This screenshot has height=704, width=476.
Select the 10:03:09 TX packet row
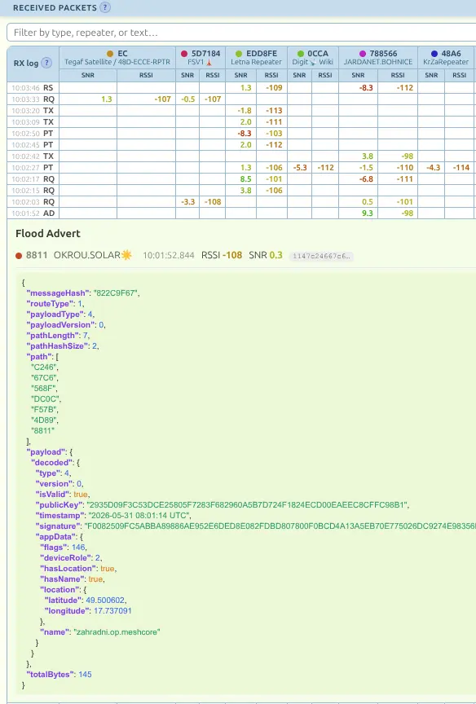241,121
